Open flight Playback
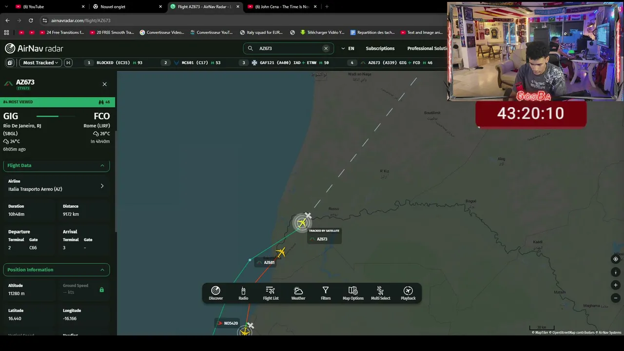 pyautogui.click(x=408, y=293)
